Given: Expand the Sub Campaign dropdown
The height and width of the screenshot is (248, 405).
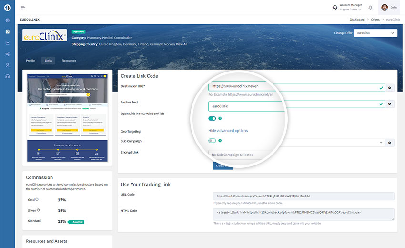Looking at the screenshot, I should click(381, 143).
